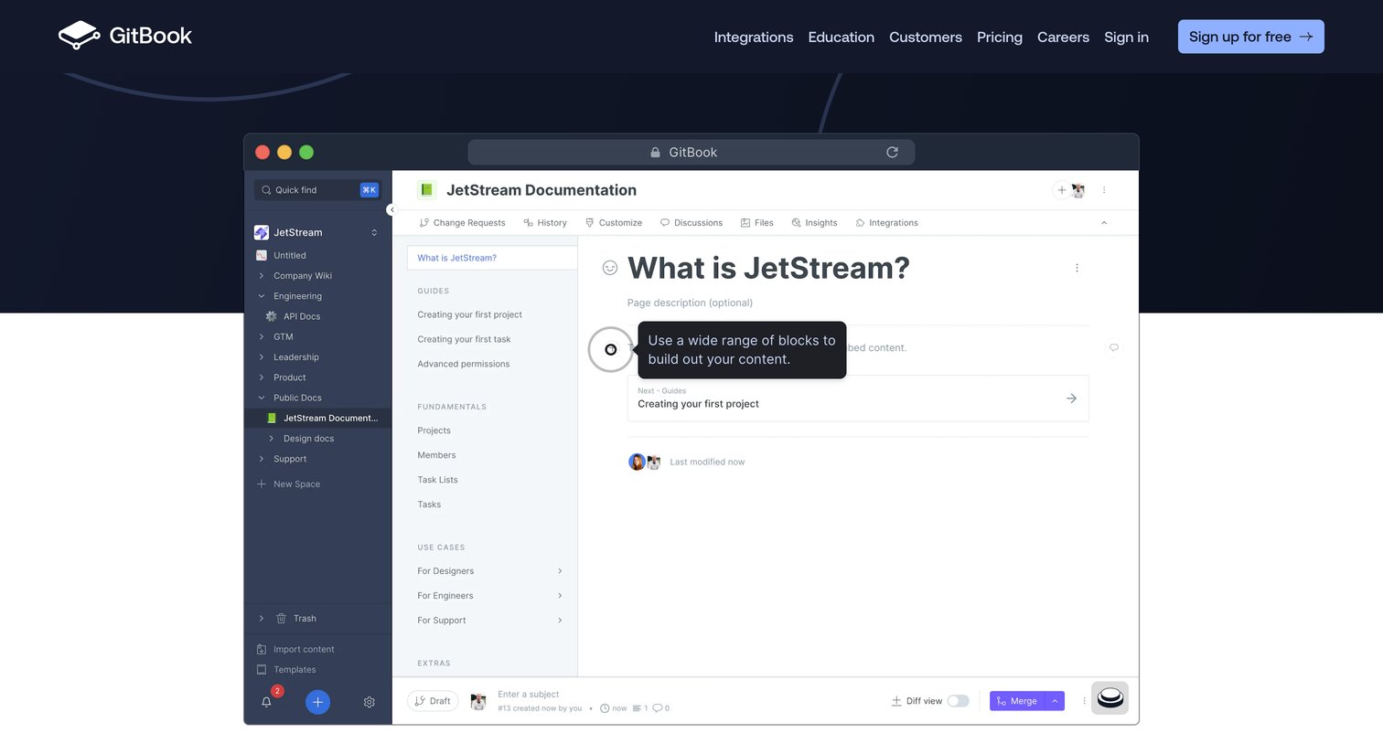Open the Advanced permissions page
The width and height of the screenshot is (1383, 744).
pos(464,364)
